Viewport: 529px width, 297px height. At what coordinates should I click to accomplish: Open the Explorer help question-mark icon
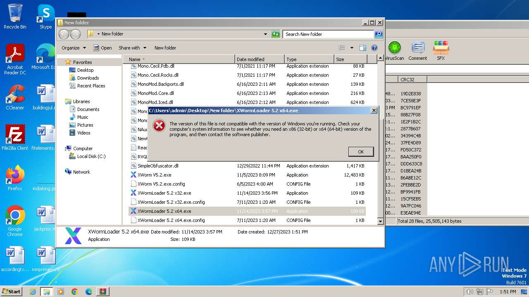[374, 48]
